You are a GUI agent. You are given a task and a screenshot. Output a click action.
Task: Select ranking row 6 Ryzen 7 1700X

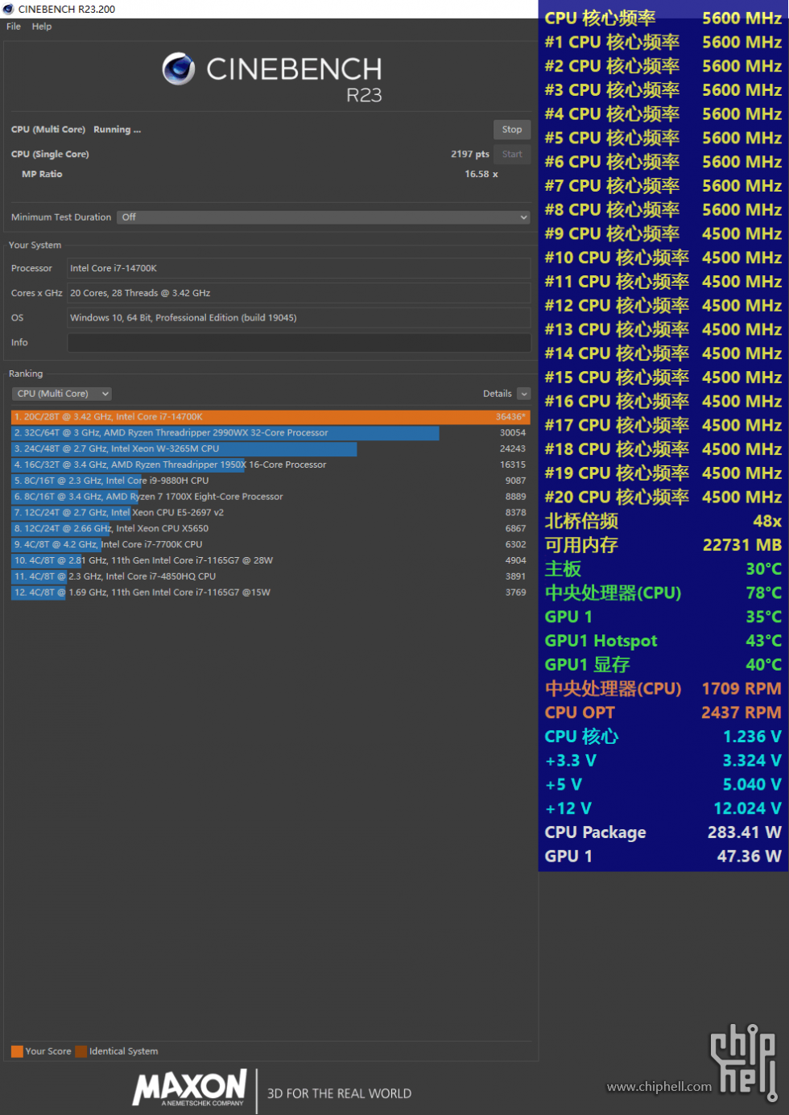coord(271,497)
